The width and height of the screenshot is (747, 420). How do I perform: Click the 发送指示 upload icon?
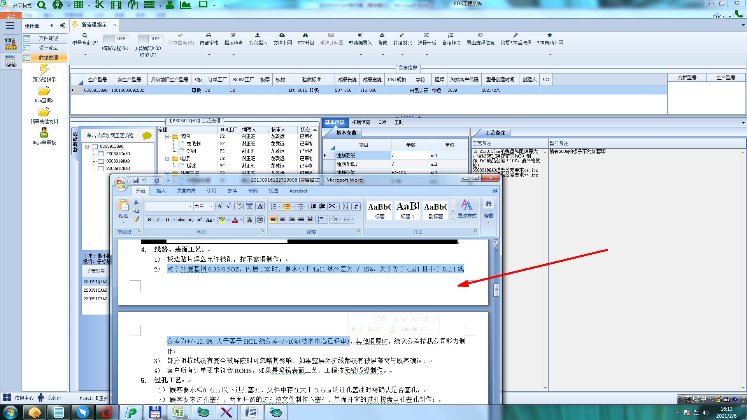click(x=258, y=35)
